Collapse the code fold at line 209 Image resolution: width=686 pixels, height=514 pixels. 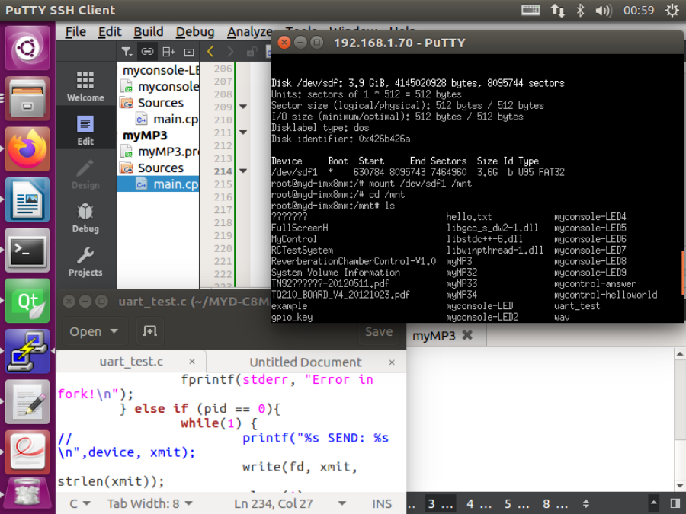243,107
